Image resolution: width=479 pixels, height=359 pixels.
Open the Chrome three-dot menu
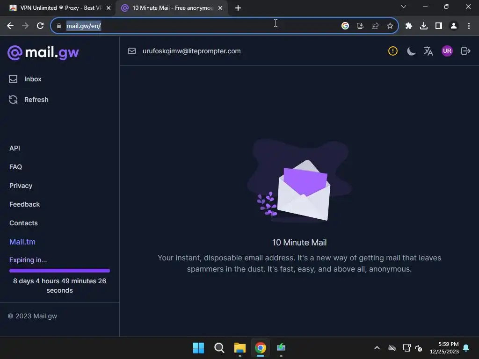click(x=469, y=26)
